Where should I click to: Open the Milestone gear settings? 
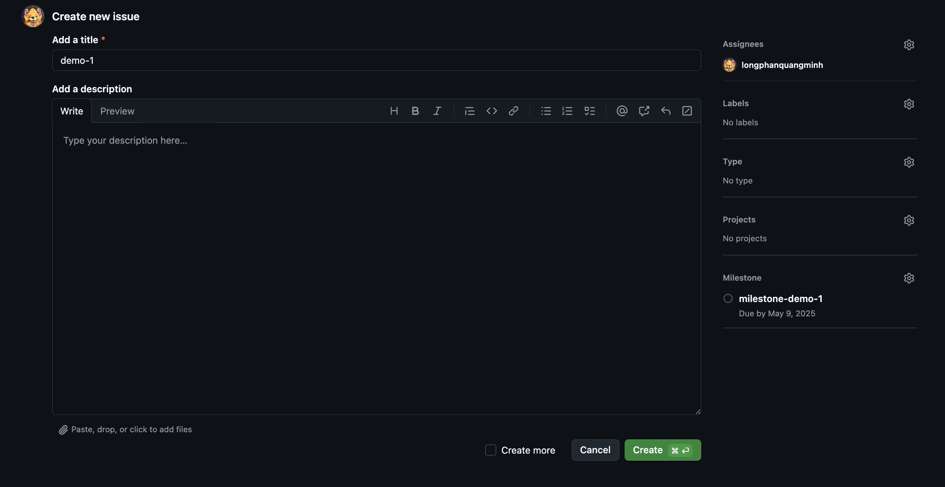click(x=909, y=278)
